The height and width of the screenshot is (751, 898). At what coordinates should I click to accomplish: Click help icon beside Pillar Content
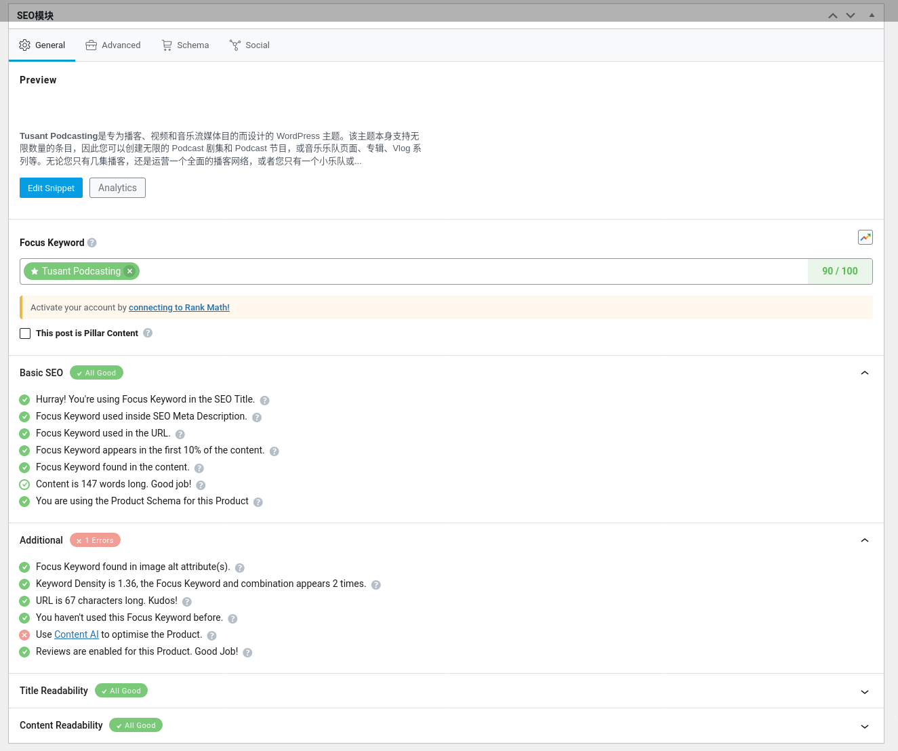pos(148,333)
